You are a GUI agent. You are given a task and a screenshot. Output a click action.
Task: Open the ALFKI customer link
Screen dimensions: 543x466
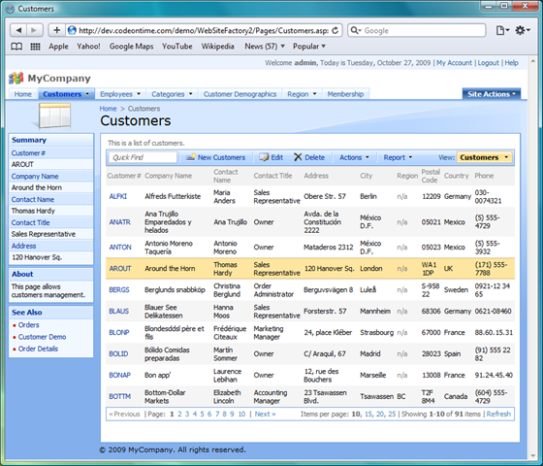tap(118, 196)
